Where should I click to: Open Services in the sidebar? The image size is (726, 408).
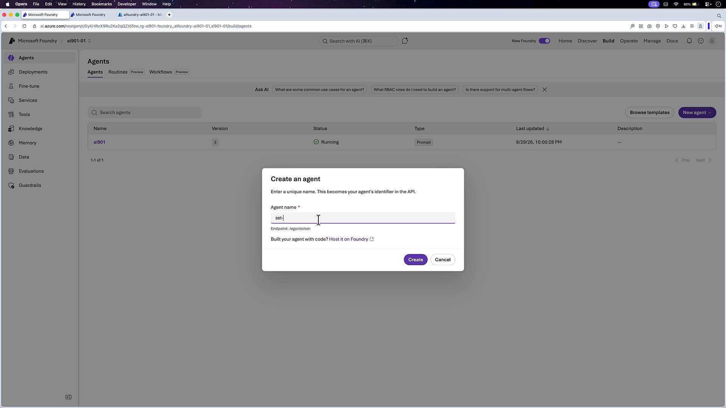pos(40,100)
